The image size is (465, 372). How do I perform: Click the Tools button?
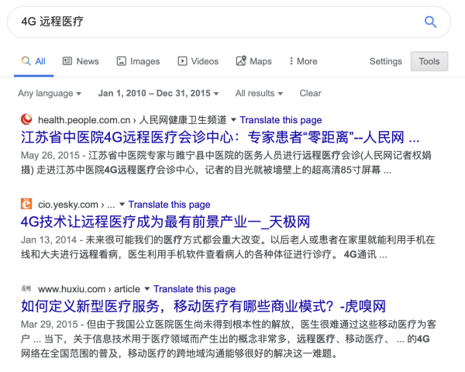coord(429,61)
